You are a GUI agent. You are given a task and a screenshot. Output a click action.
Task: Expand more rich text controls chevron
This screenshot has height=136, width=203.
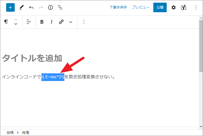[71, 22]
